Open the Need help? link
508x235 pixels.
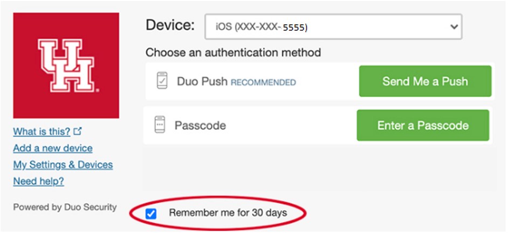[x=38, y=182]
